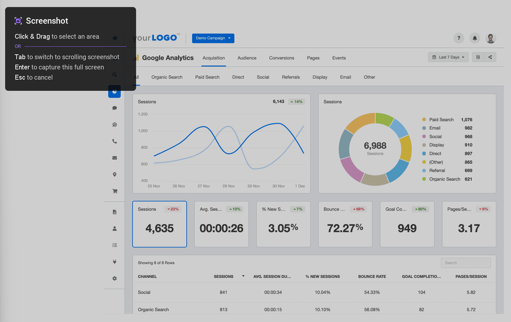Switch to the Audience tab
Viewport: 511px width, 322px height.
(247, 58)
